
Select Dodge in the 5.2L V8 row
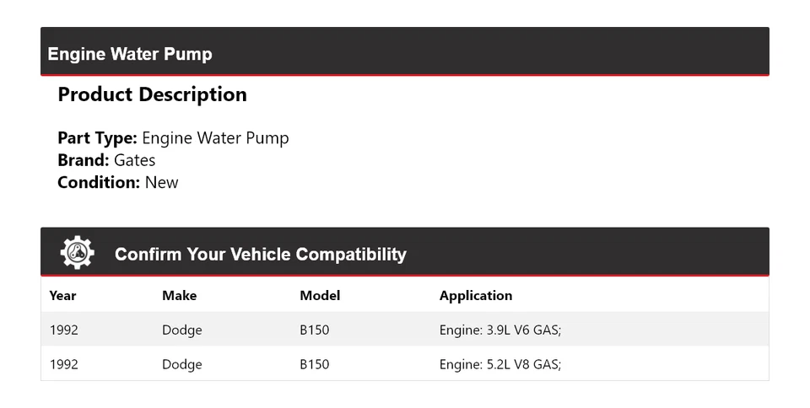[181, 365]
